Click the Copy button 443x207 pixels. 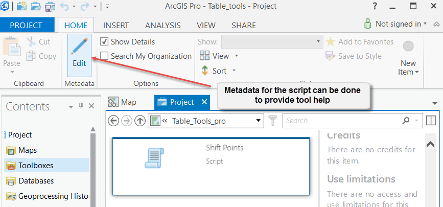pos(41,56)
